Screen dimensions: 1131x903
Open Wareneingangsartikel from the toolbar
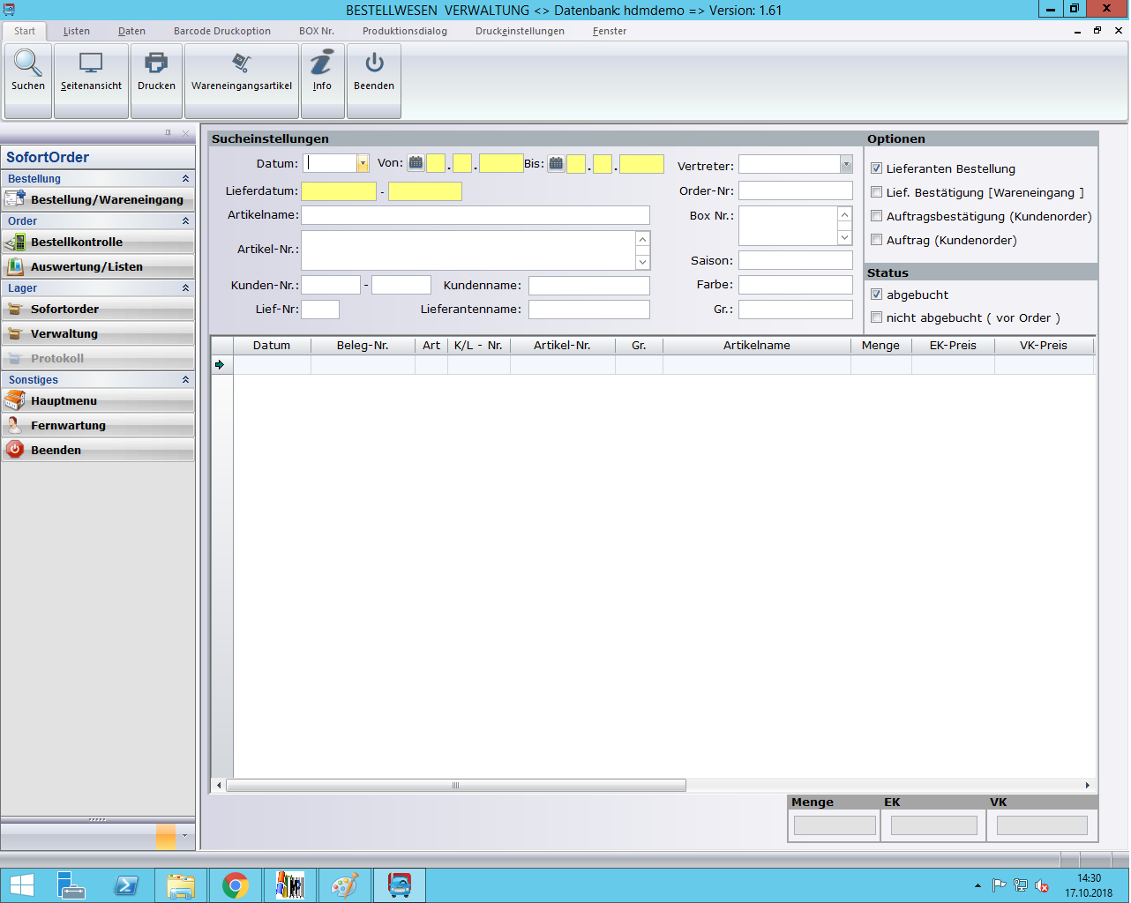[241, 64]
